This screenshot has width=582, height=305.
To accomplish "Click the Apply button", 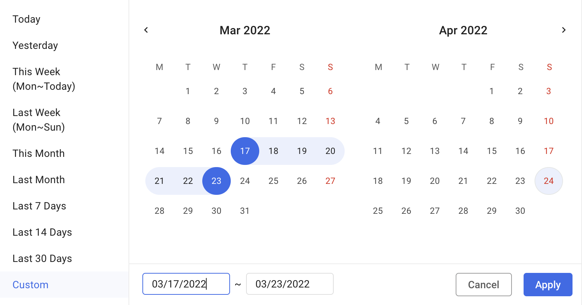I will (x=548, y=285).
